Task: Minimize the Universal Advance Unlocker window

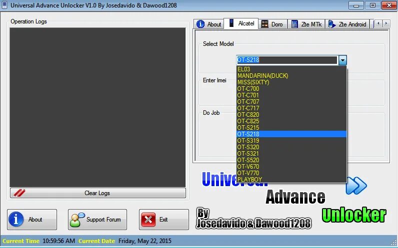Action: [356, 5]
